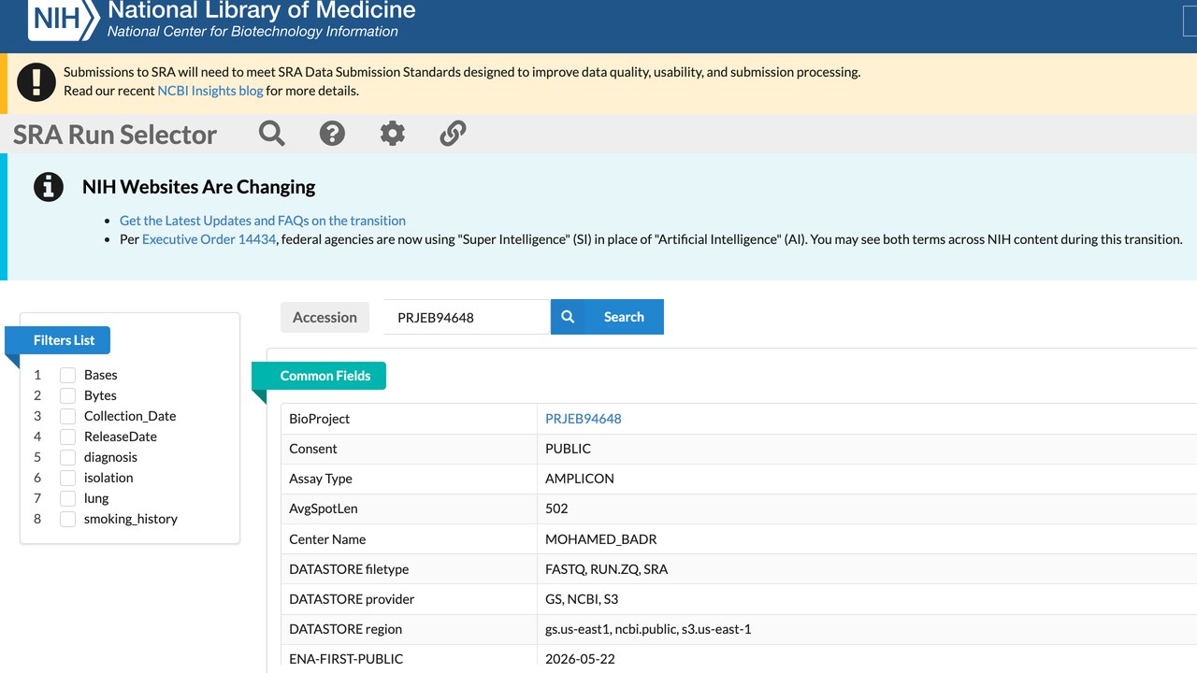This screenshot has height=673, width=1197.
Task: Check the ReleaseDate filter
Action: pyautogui.click(x=67, y=437)
